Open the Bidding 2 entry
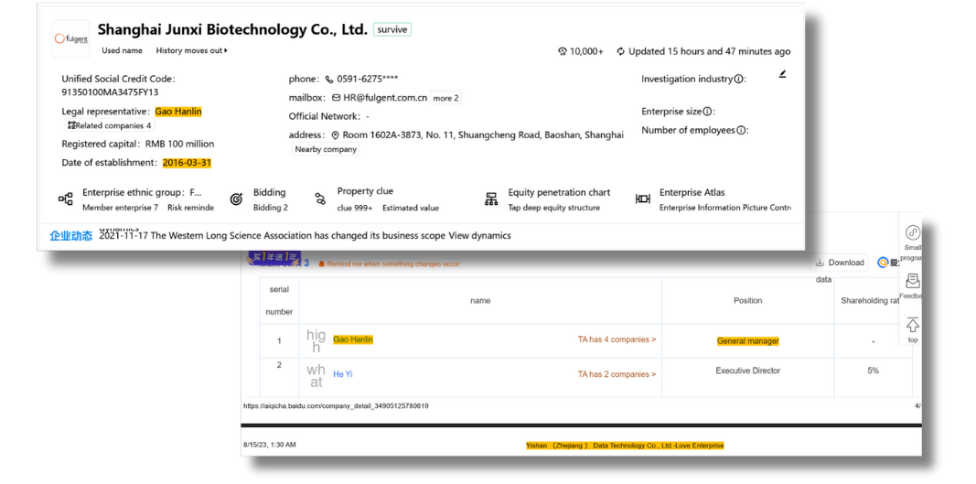This screenshot has width=976, height=484. pyautogui.click(x=271, y=208)
